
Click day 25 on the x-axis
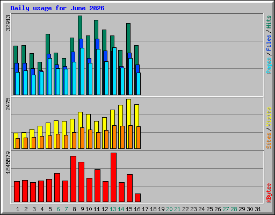(209, 209)
